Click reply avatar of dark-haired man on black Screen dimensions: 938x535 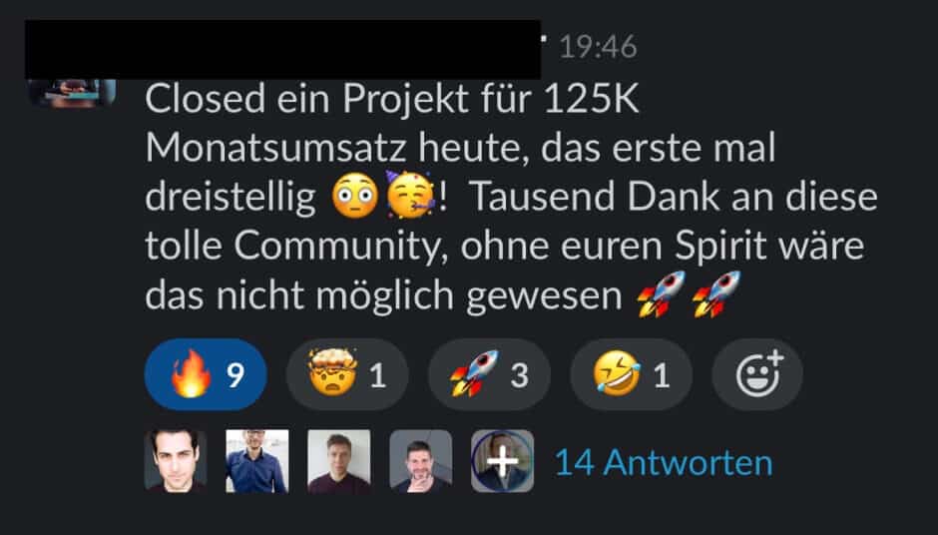(176, 461)
